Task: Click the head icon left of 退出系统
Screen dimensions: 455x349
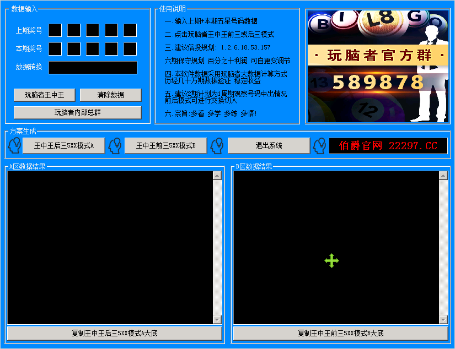Action: pos(218,146)
